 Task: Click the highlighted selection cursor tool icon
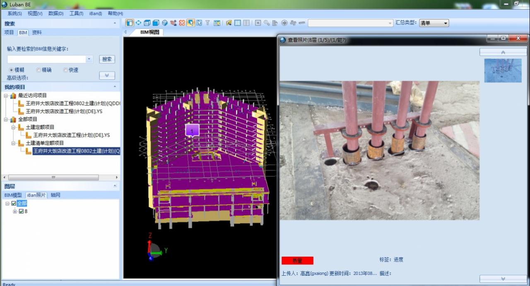coord(190,23)
